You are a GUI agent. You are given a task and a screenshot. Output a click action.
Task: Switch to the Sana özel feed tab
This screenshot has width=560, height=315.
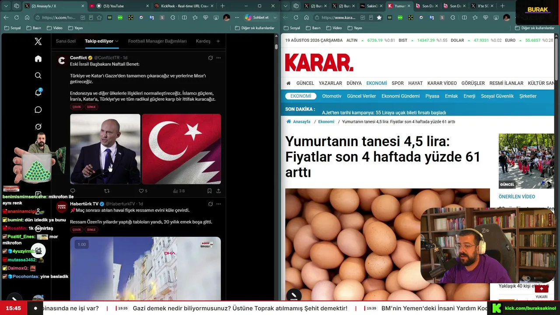click(66, 41)
